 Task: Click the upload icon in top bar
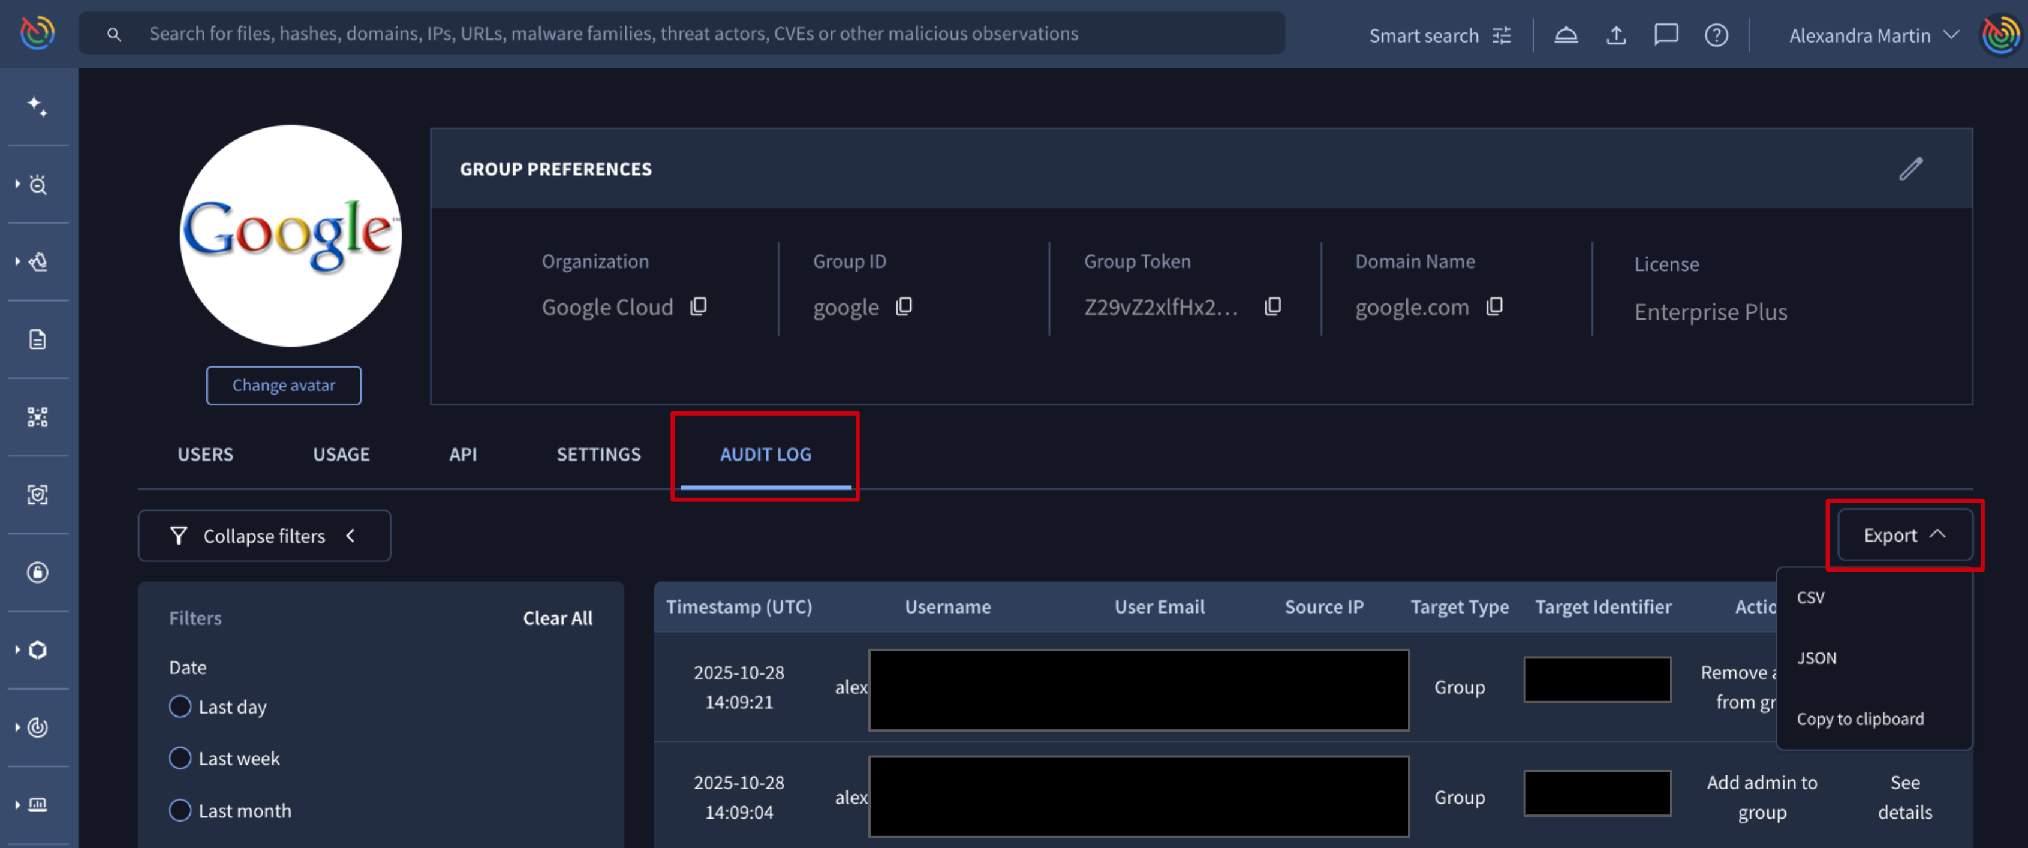pyautogui.click(x=1616, y=35)
